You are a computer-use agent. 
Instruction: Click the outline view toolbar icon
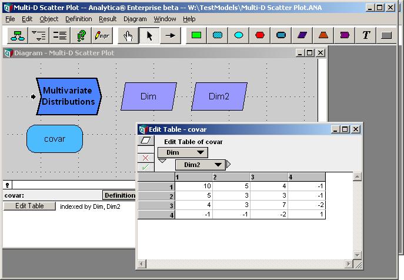coord(39,35)
